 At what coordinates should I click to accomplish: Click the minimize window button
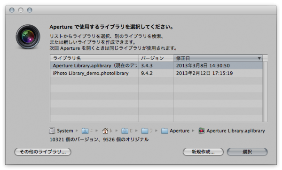tap(21, 10)
